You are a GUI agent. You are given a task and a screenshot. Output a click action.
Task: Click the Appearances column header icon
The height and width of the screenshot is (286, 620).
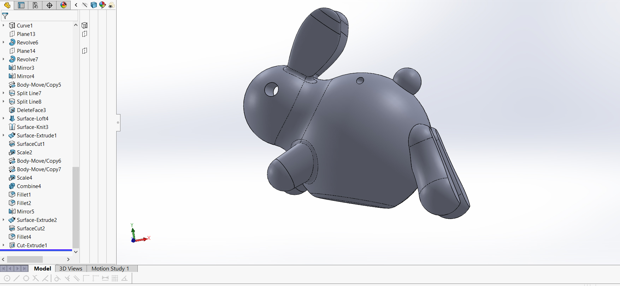(102, 5)
